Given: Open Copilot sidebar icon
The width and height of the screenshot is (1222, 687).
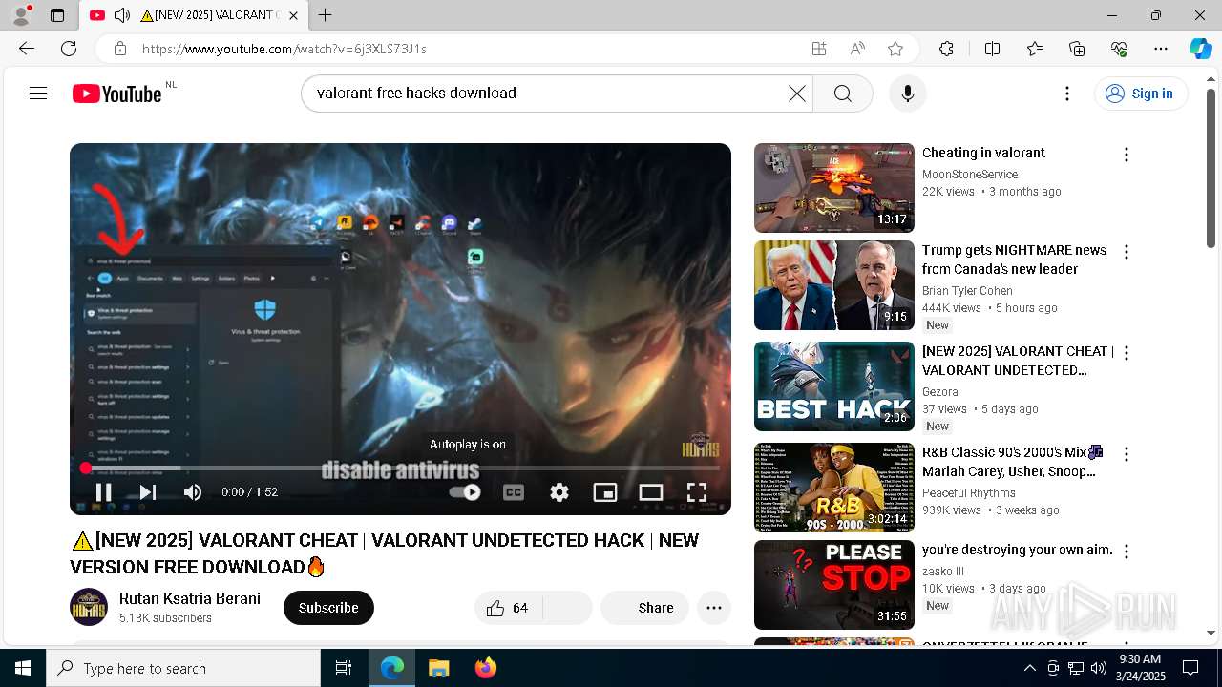Looking at the screenshot, I should tap(1201, 49).
